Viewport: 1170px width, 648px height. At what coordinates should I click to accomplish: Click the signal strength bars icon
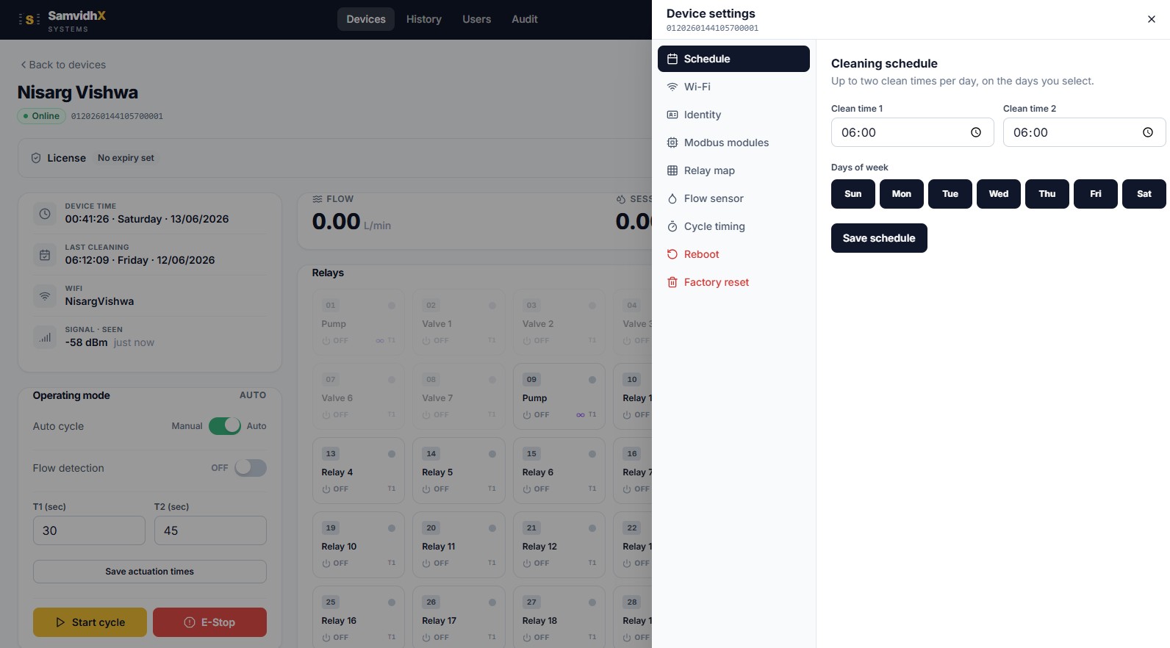click(45, 337)
